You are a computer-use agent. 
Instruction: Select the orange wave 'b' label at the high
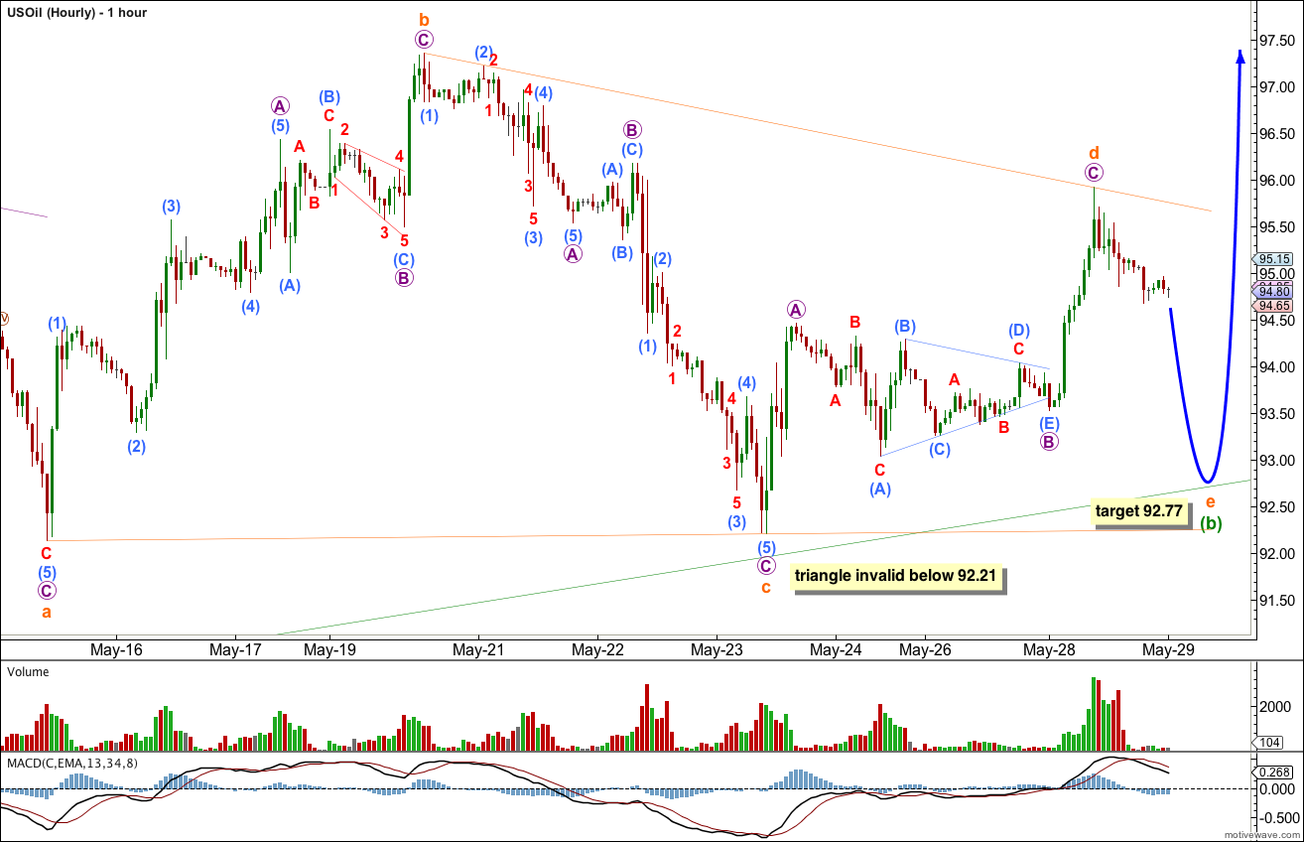coord(424,21)
